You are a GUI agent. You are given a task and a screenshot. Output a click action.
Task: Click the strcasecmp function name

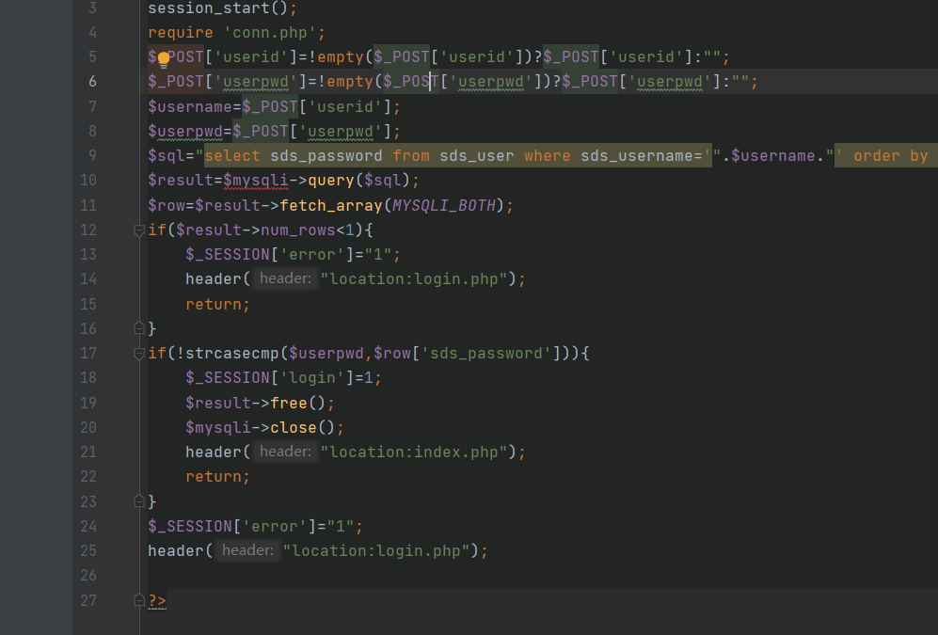pyautogui.click(x=232, y=354)
